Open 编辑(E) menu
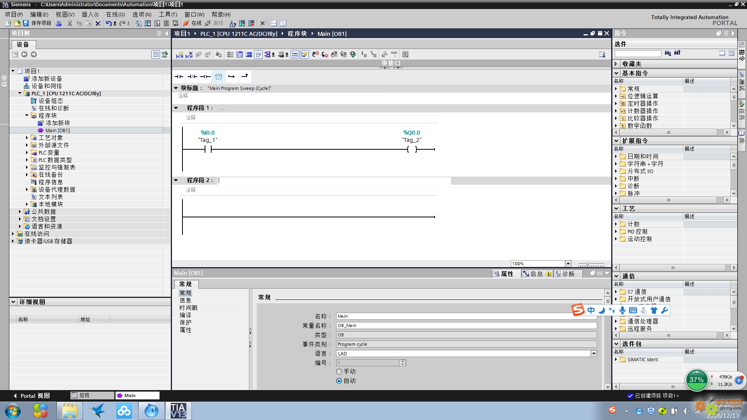Image resolution: width=747 pixels, height=420 pixels. 39,14
